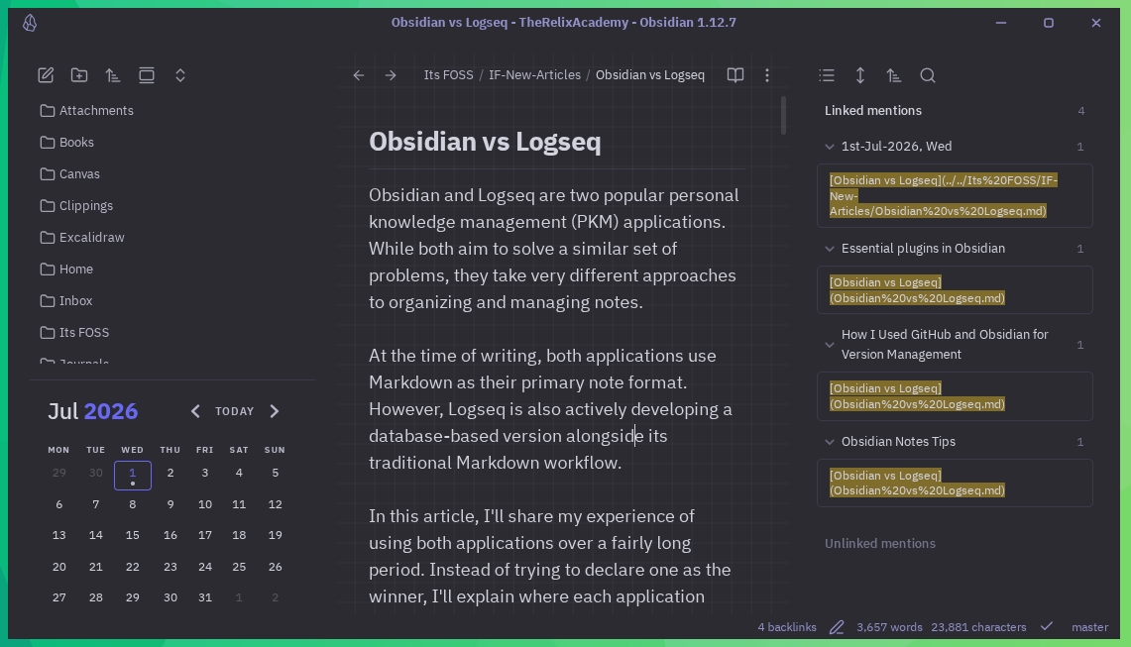Click IF-New-Articles in the breadcrumb
This screenshot has width=1131, height=647.
(534, 75)
